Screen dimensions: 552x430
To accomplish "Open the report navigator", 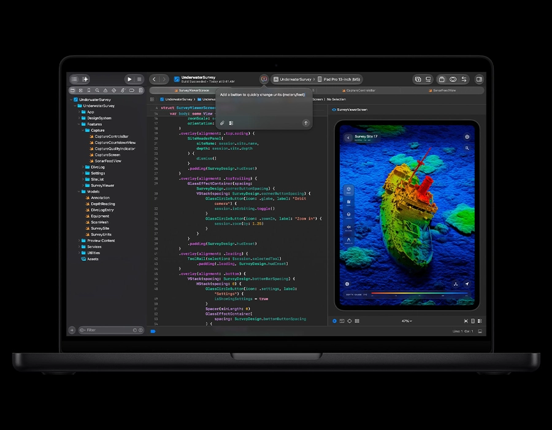I will click(141, 90).
